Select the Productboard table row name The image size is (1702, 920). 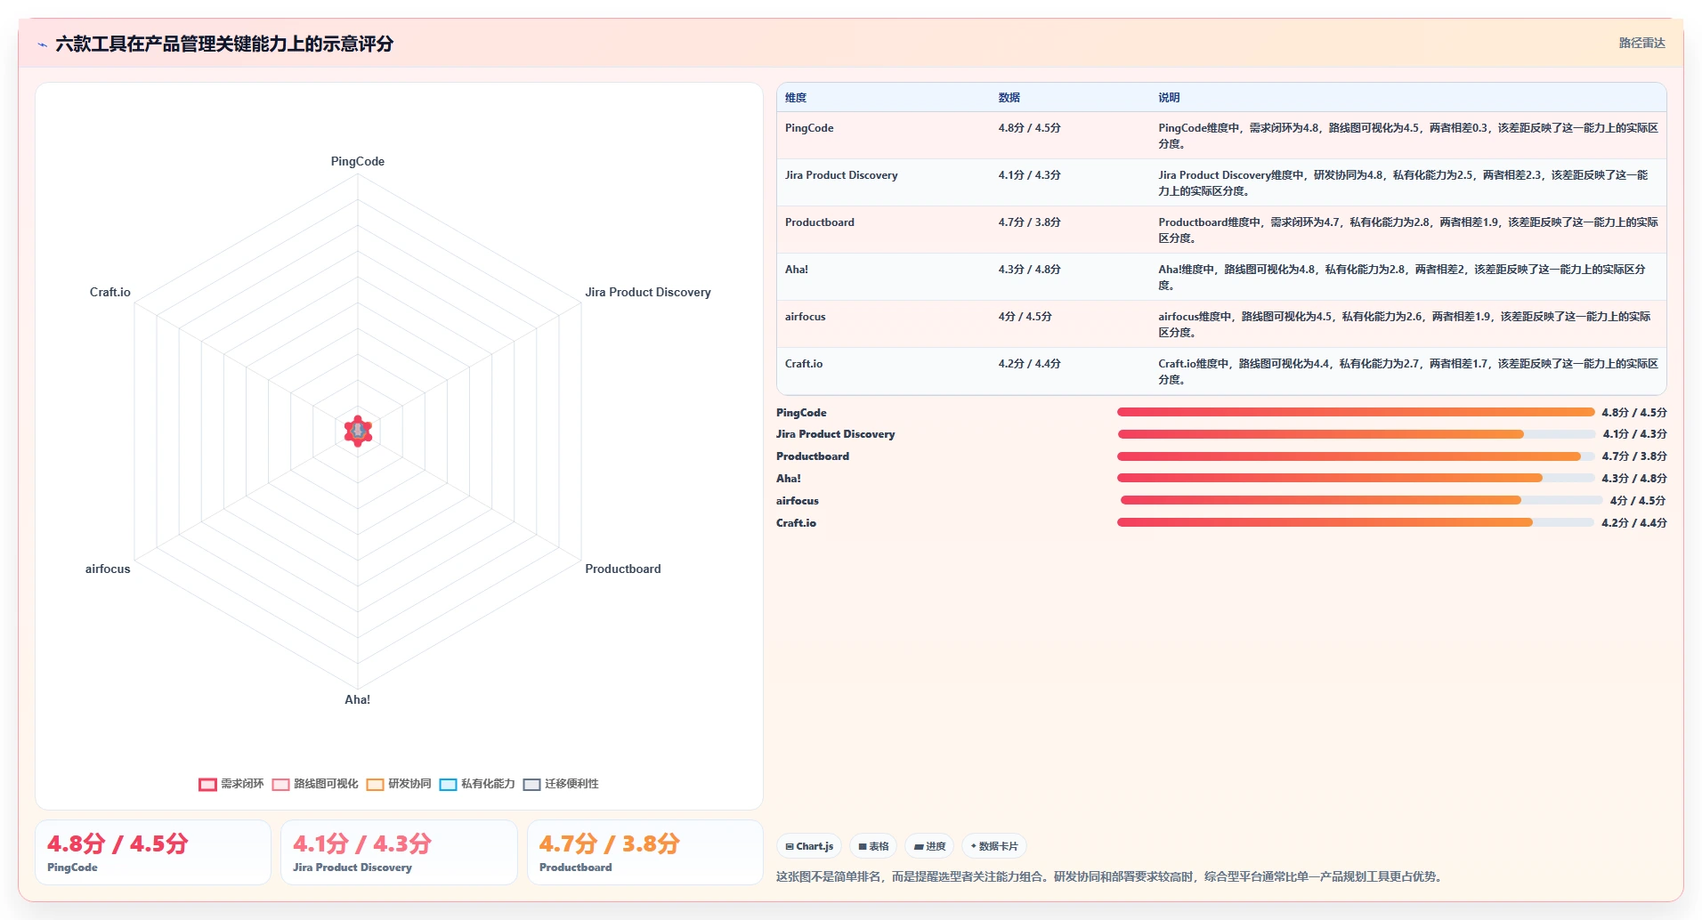click(820, 222)
